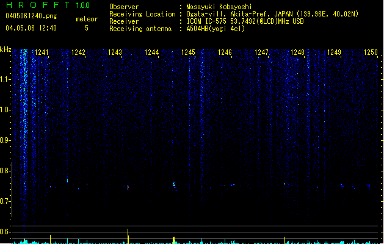
Task: Click the observer name Masayuki Kobayashi
Action: 219,7
